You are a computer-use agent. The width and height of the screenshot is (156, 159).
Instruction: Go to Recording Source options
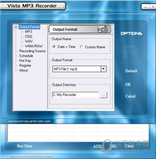(x=32, y=51)
